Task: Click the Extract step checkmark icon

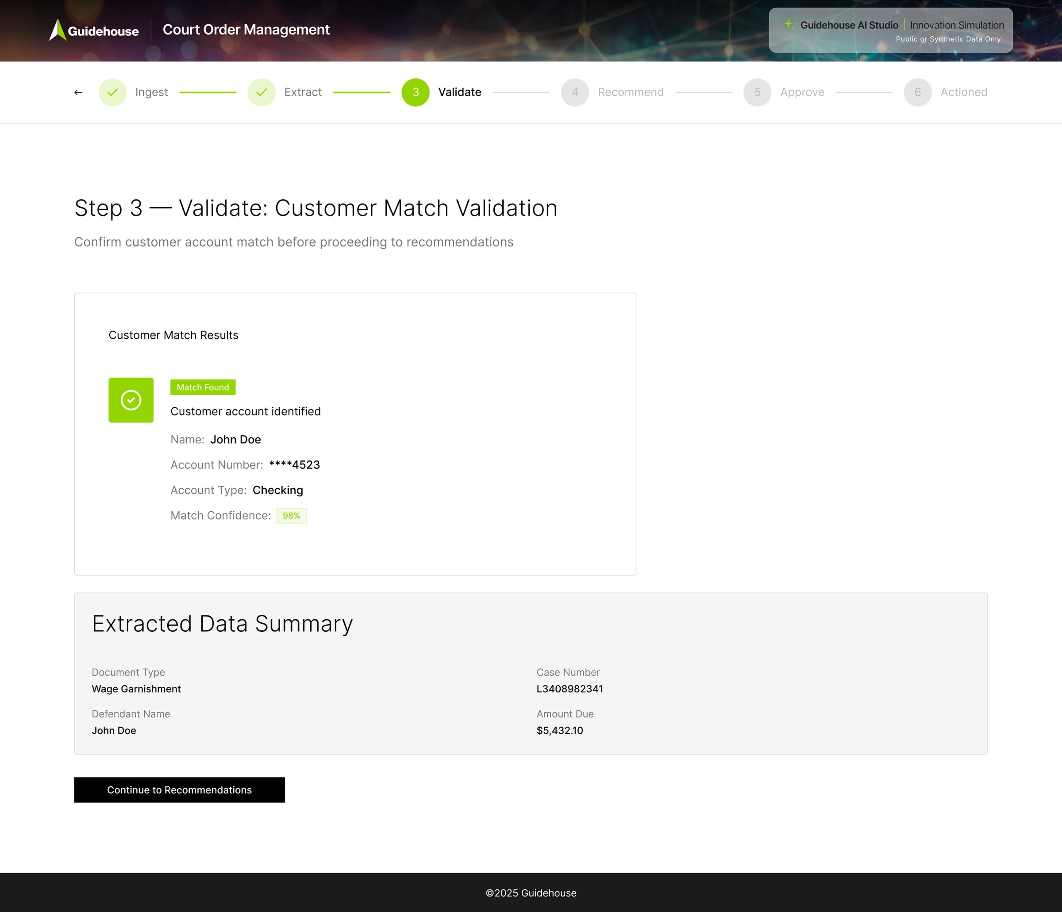Action: tap(262, 93)
